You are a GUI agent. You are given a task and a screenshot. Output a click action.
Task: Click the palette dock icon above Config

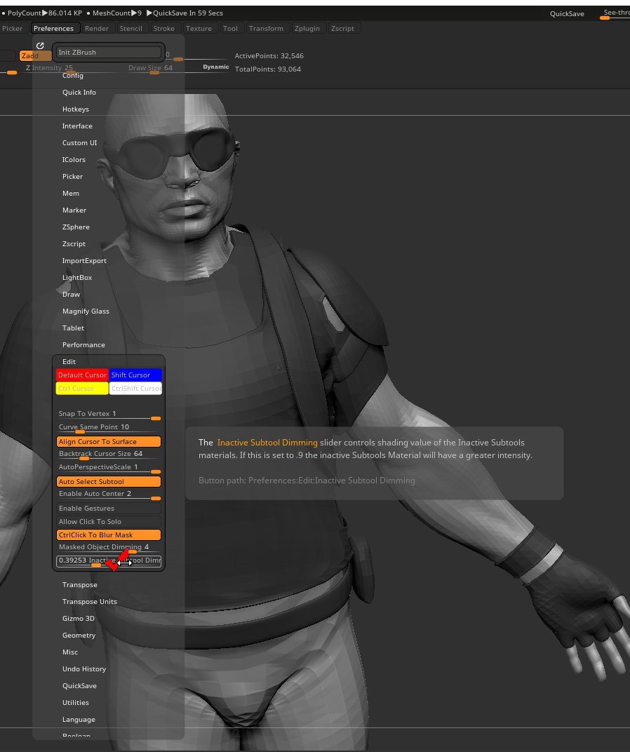coord(40,46)
